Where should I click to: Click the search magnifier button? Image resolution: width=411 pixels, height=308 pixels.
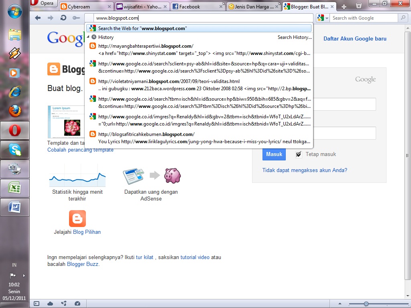coord(402,18)
